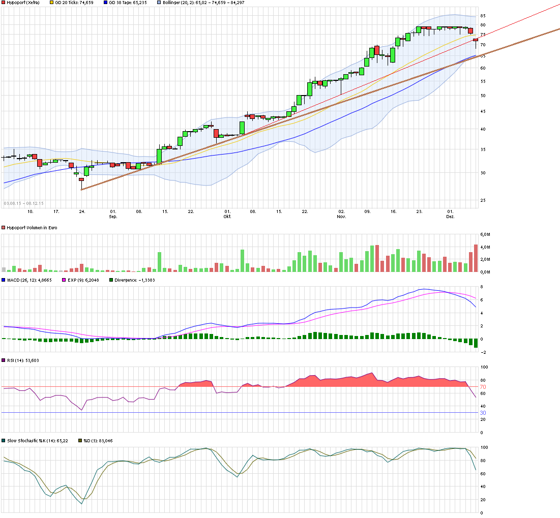The image size is (560, 518).
Task: Click the 'Hypoport Volumen in Euro' label
Action: 32,228
